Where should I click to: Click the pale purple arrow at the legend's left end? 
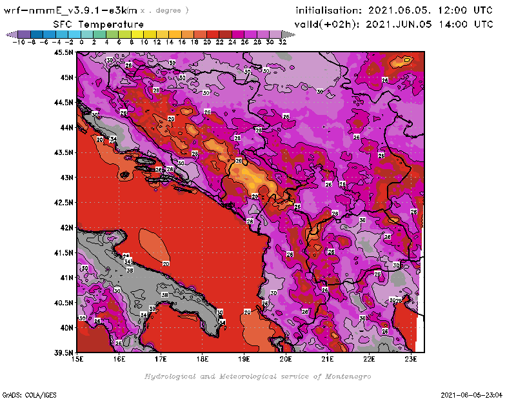[12, 34]
